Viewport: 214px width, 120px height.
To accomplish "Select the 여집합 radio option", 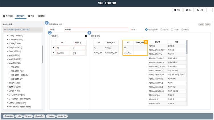I will pyautogui.click(x=183, y=29).
